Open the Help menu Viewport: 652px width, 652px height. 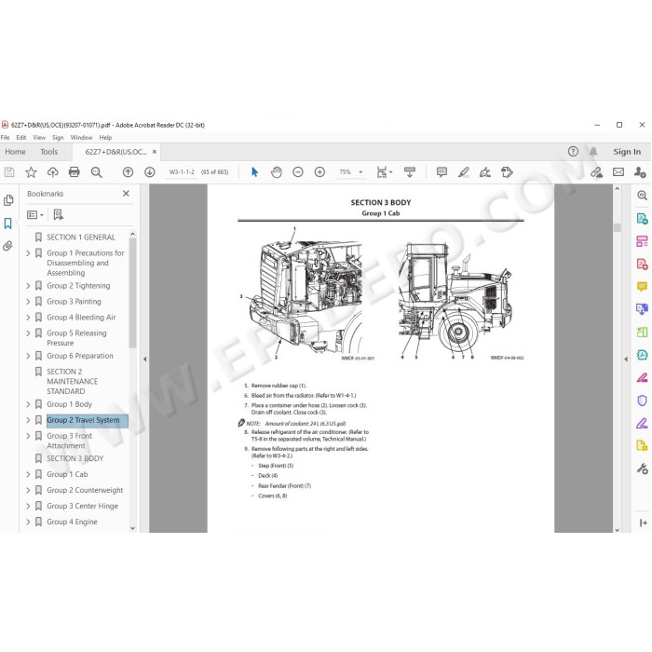point(105,137)
